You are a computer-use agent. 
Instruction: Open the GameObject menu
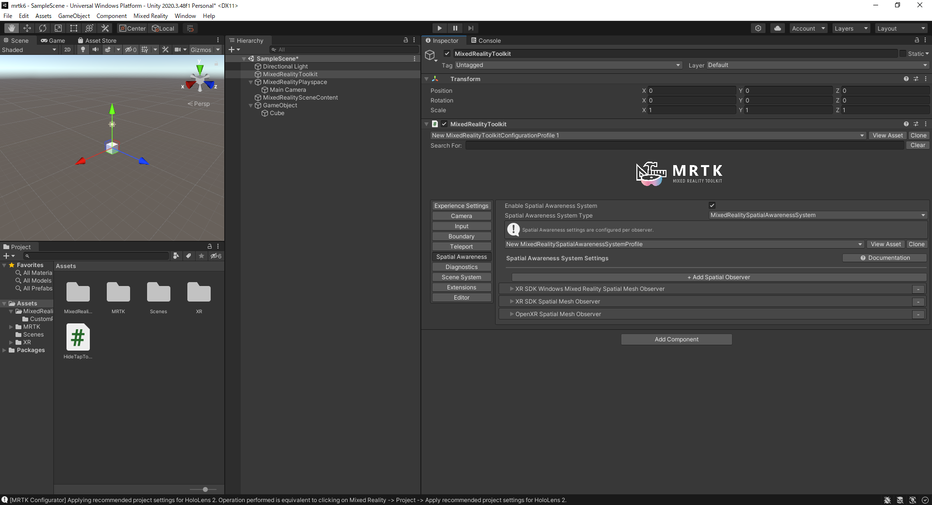(x=74, y=16)
